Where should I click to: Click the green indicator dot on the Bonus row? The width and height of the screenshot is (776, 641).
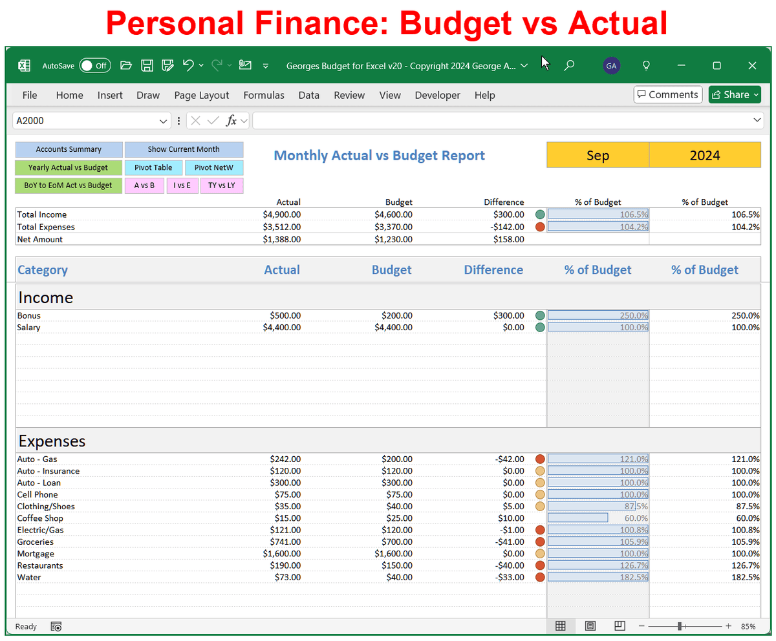pos(541,315)
